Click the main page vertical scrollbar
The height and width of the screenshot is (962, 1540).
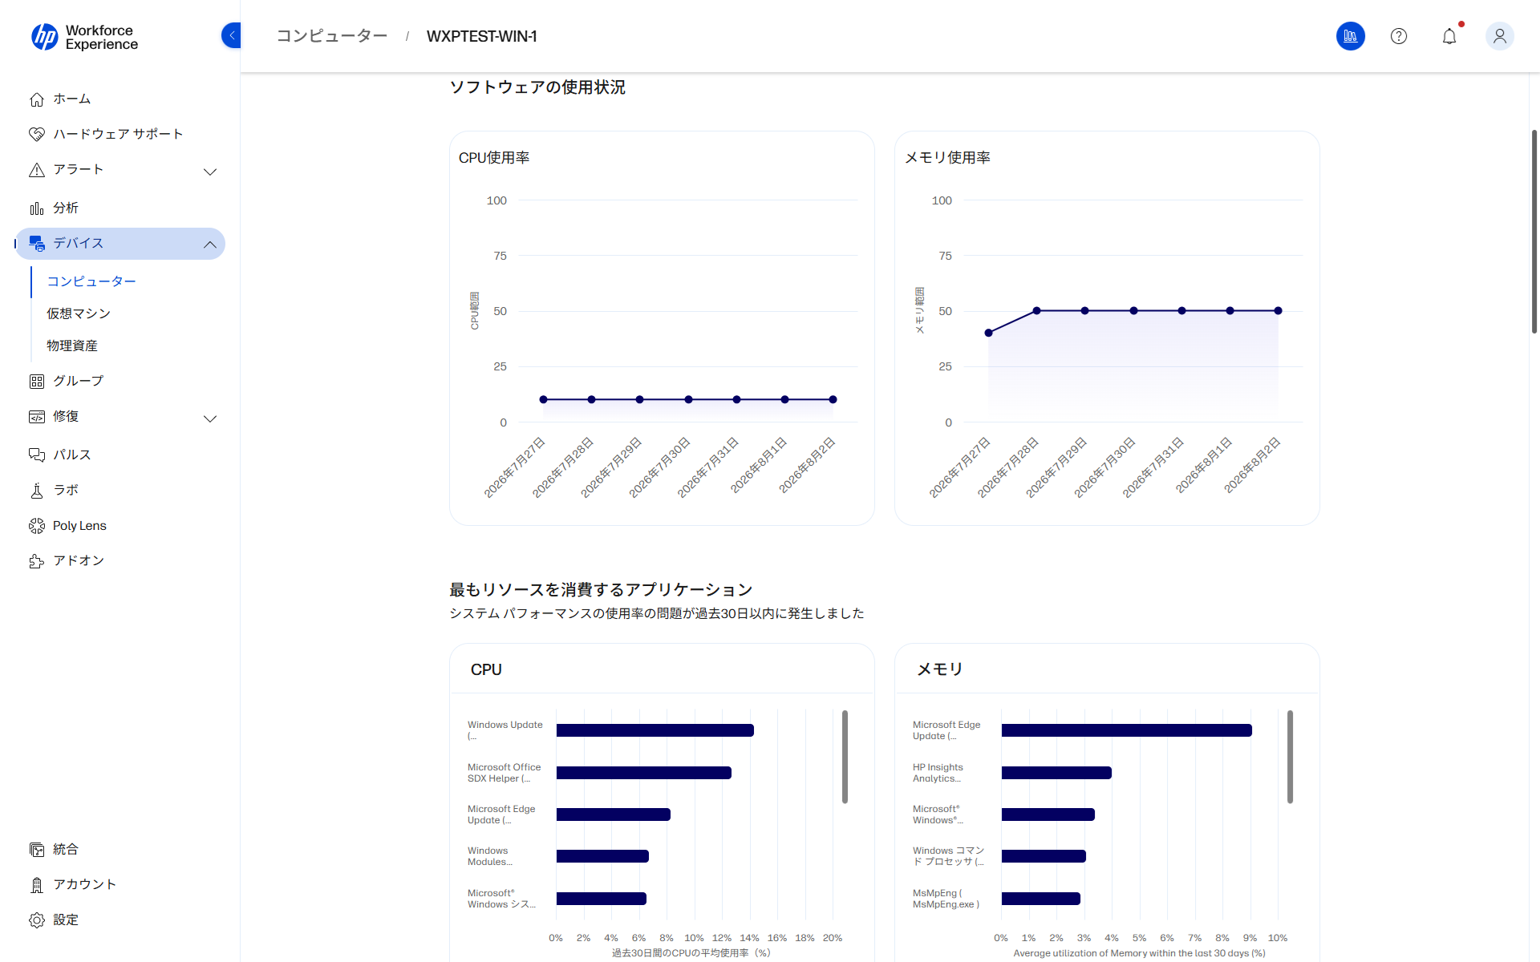(x=1534, y=231)
